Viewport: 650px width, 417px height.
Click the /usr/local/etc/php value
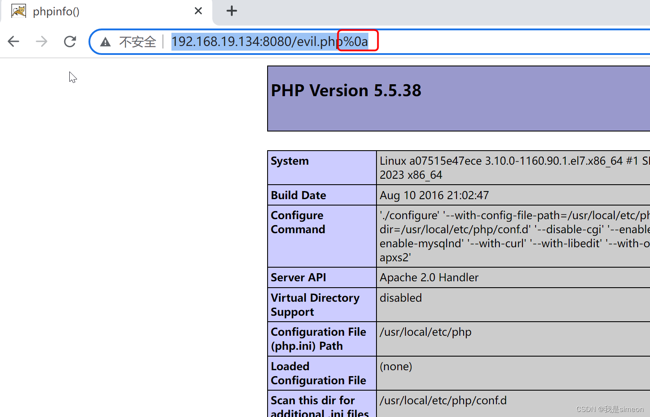click(425, 332)
